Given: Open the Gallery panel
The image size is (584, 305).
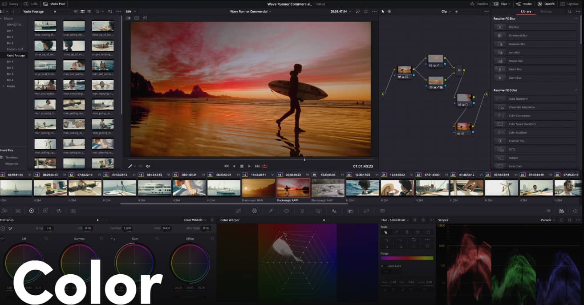Looking at the screenshot, I should pos(11,4).
